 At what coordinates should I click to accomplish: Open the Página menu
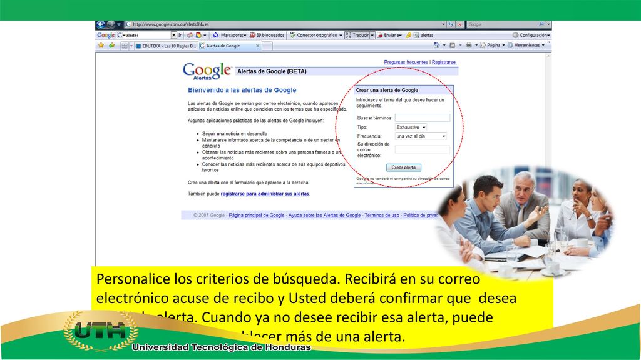pyautogui.click(x=492, y=45)
